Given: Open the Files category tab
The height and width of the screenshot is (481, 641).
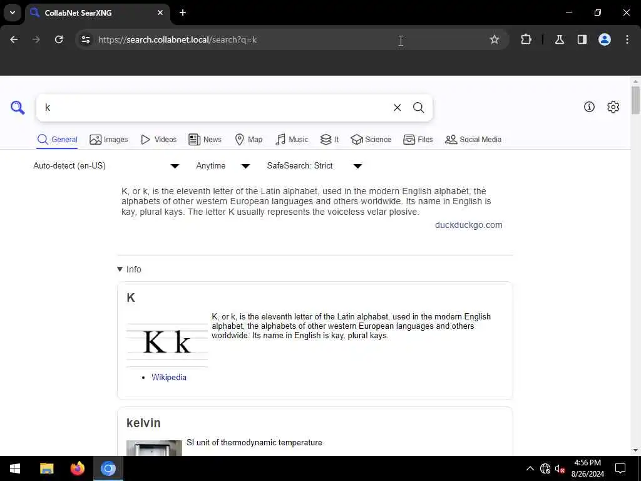Looking at the screenshot, I should coord(418,140).
